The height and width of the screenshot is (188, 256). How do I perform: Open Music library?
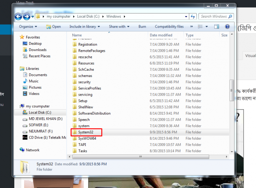(x=34, y=81)
